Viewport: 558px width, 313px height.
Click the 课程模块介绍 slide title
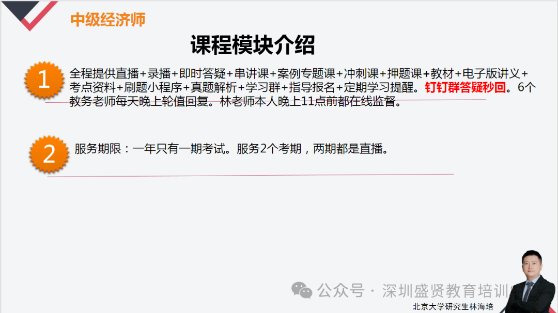pos(253,45)
